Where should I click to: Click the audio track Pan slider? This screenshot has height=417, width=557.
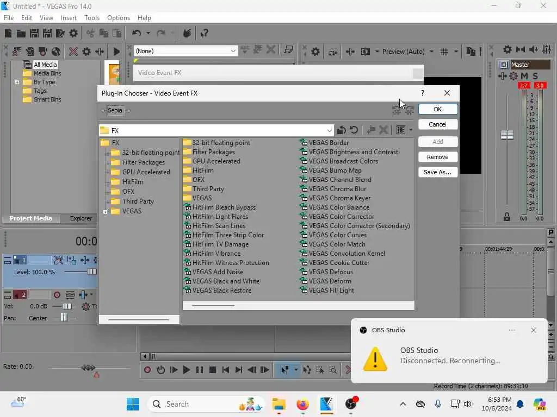coord(63,318)
